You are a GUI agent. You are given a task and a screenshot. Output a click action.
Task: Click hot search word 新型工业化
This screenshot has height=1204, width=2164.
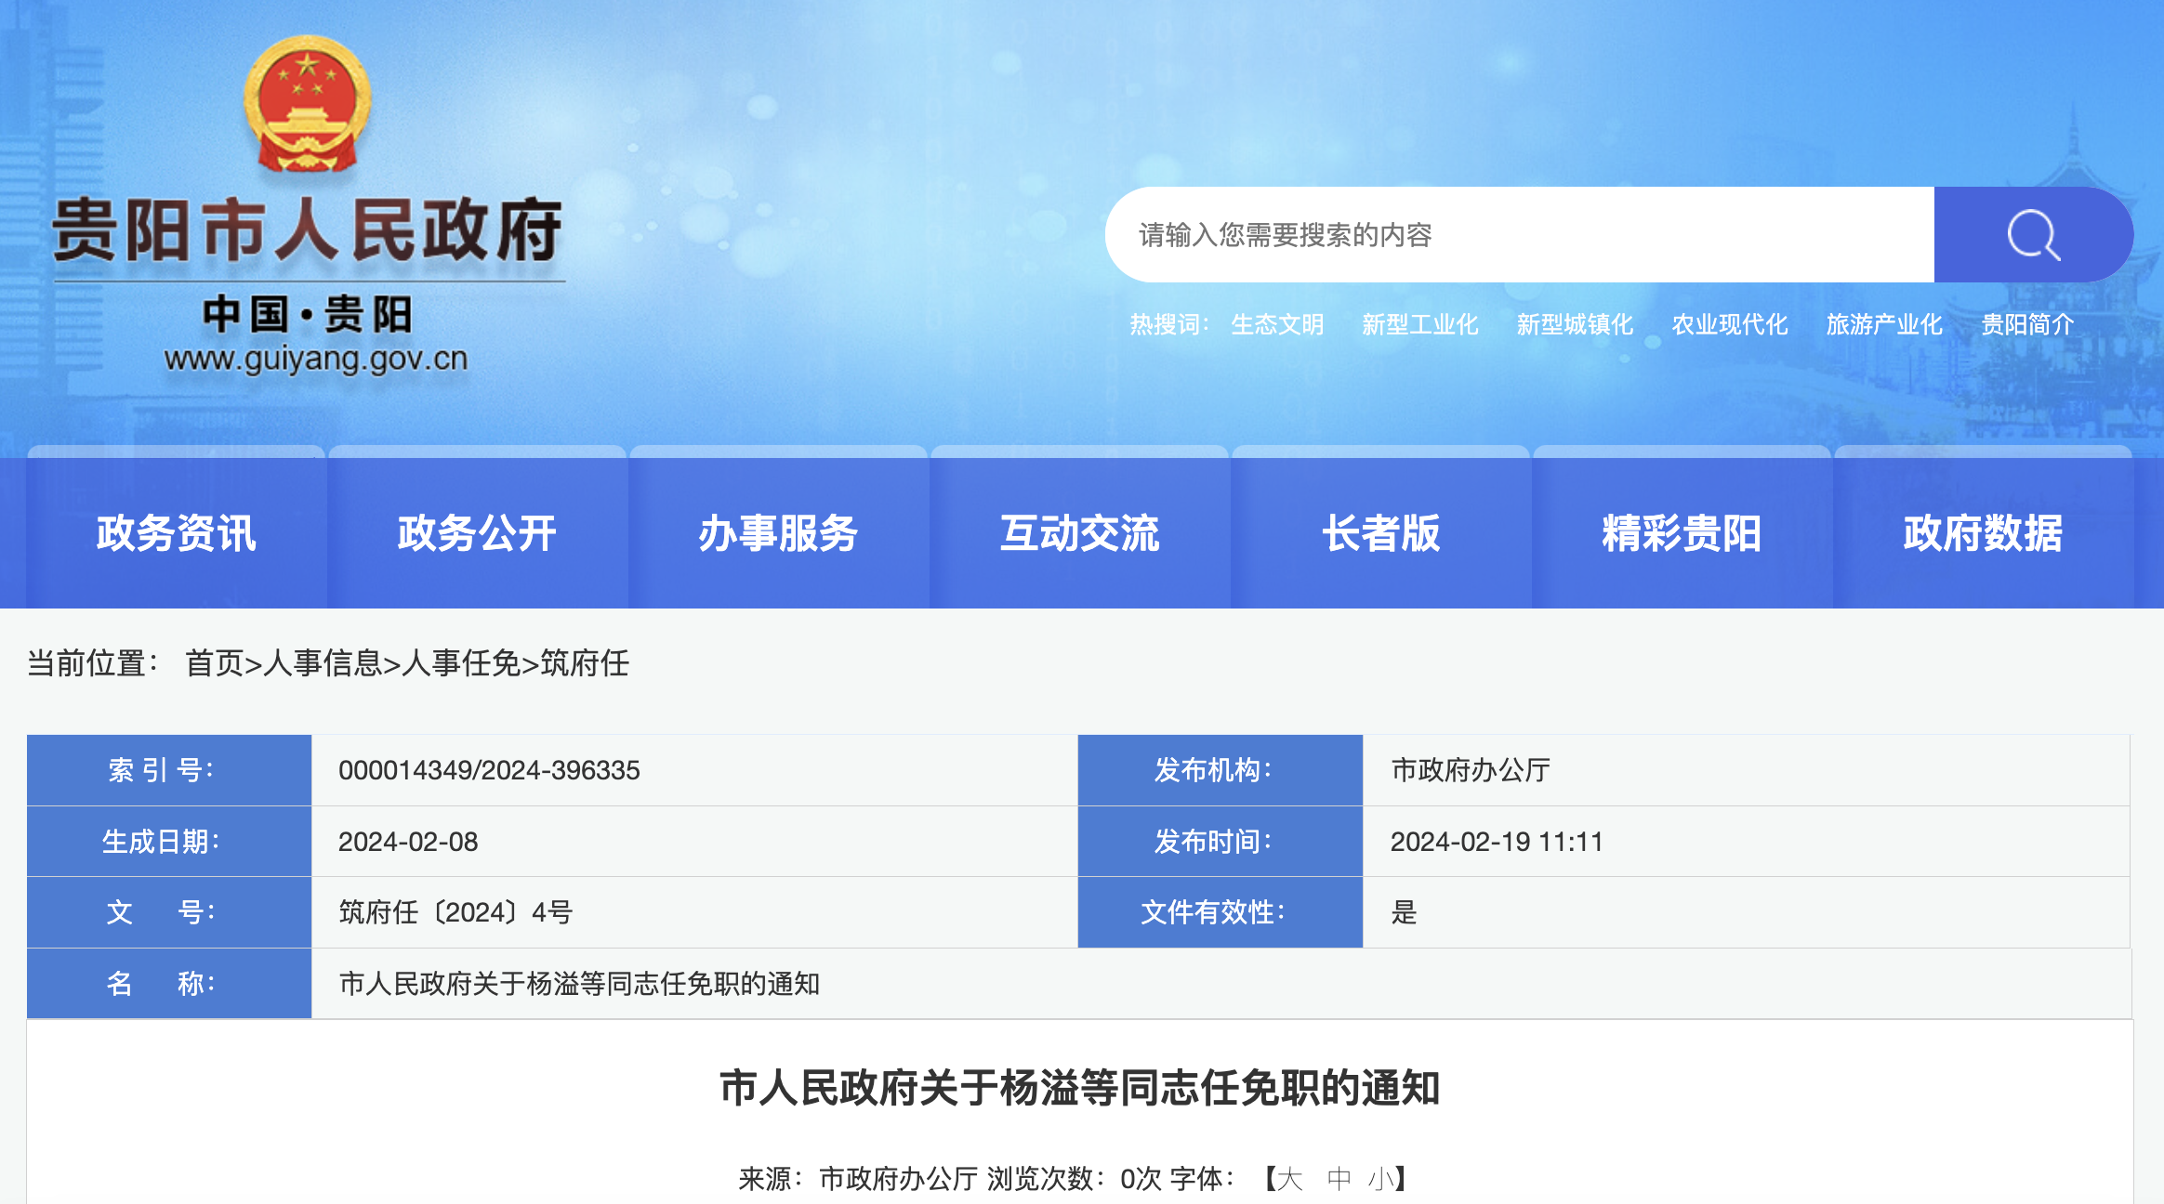pos(1419,324)
